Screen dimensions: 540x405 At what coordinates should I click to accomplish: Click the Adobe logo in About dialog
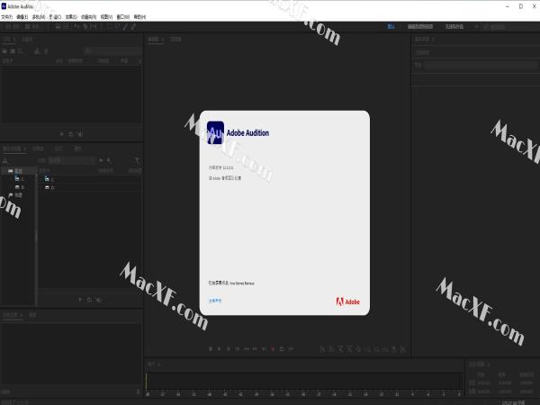point(347,302)
